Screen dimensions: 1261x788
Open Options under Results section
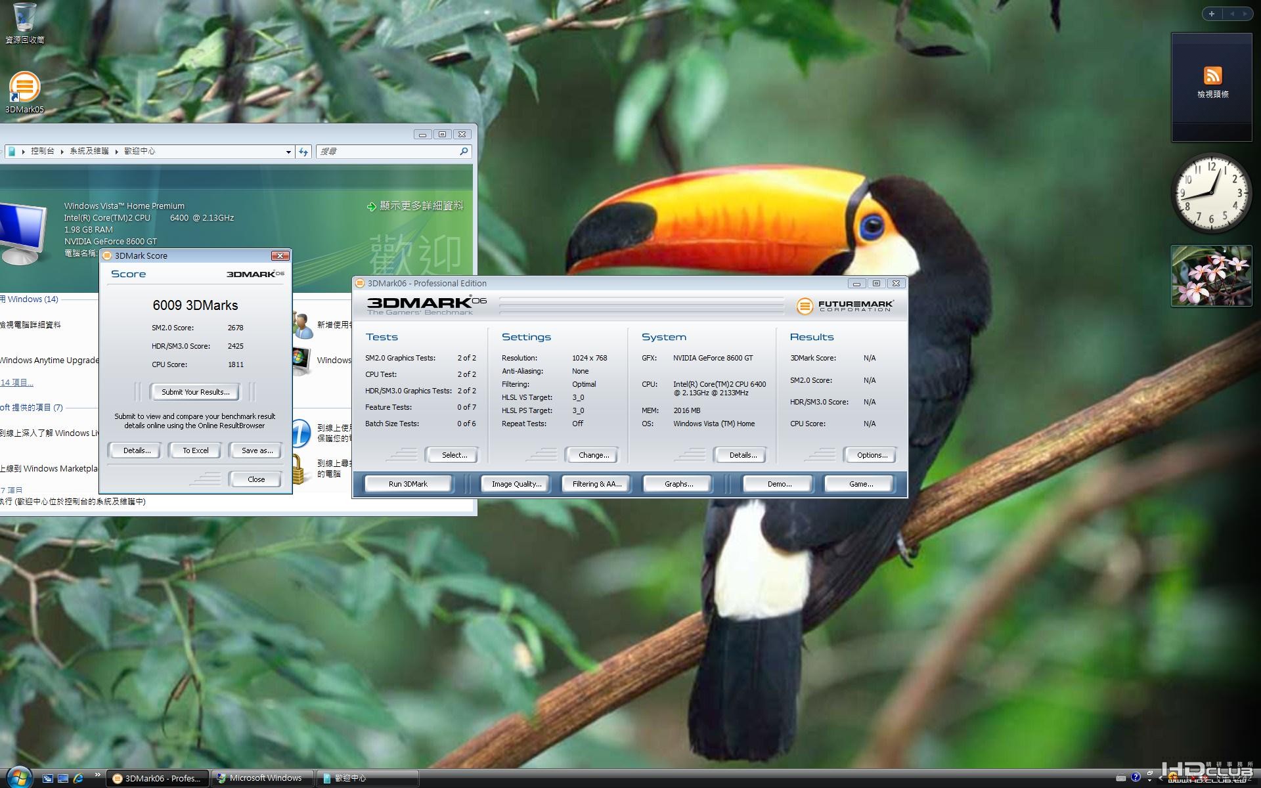(x=872, y=455)
